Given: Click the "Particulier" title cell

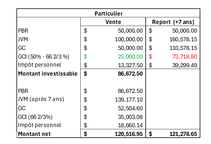Looking at the screenshot, I should point(108,13).
